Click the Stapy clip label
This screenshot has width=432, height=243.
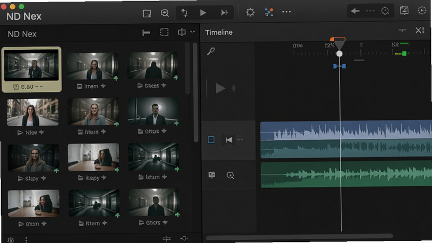pyautogui.click(x=32, y=179)
